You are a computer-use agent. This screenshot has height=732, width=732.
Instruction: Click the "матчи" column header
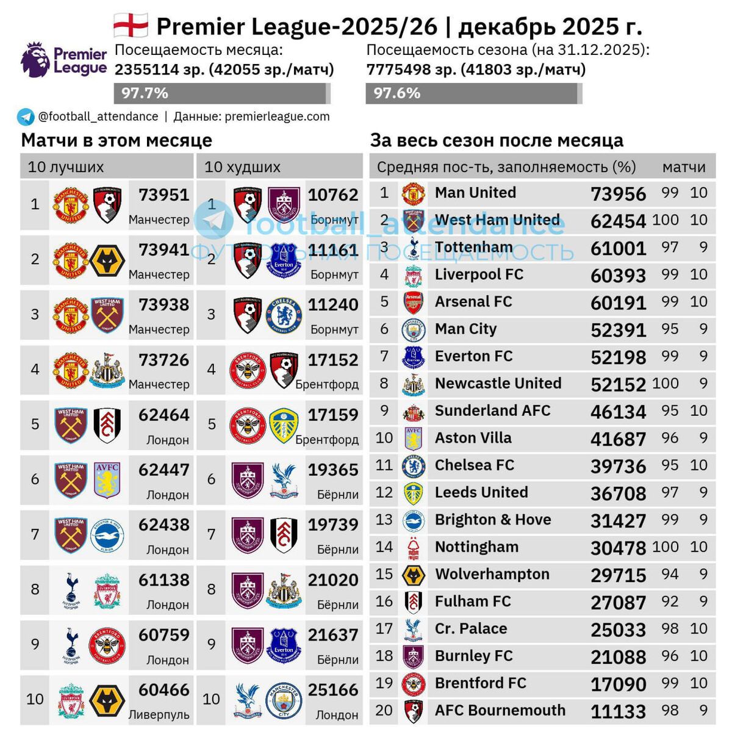tap(684, 167)
